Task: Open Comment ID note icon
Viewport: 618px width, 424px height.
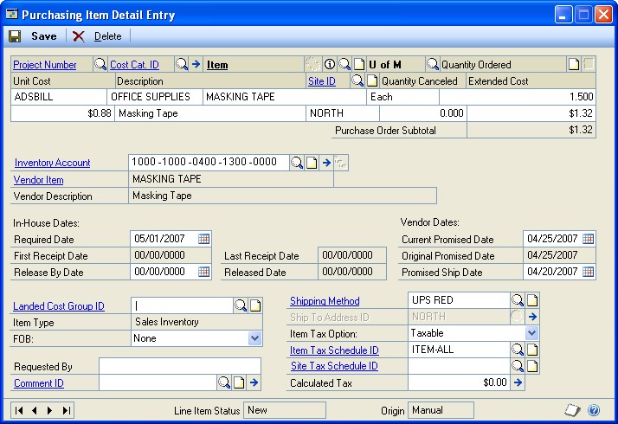Action: [x=239, y=382]
